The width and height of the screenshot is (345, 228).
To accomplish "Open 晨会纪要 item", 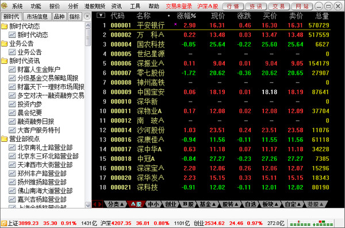I will coord(25,113).
